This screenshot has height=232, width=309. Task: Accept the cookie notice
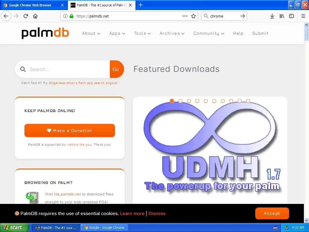tap(272, 213)
